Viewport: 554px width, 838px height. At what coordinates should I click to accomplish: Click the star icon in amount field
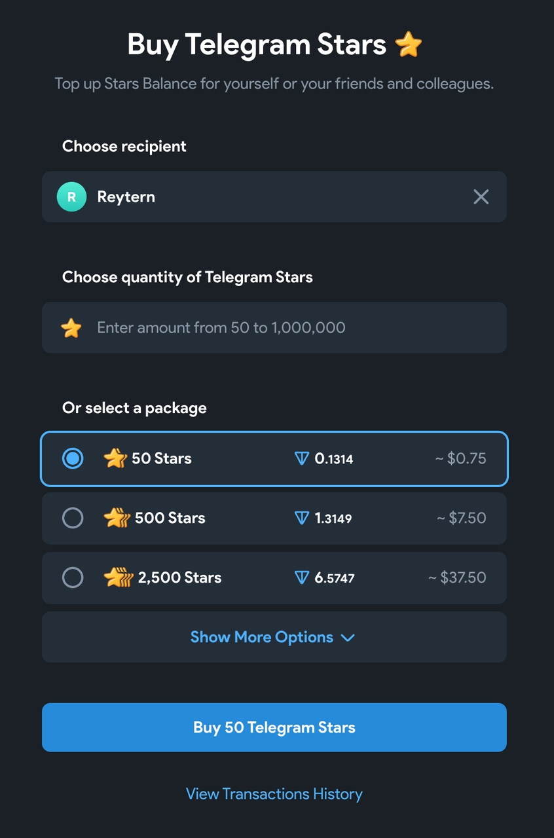tap(71, 327)
